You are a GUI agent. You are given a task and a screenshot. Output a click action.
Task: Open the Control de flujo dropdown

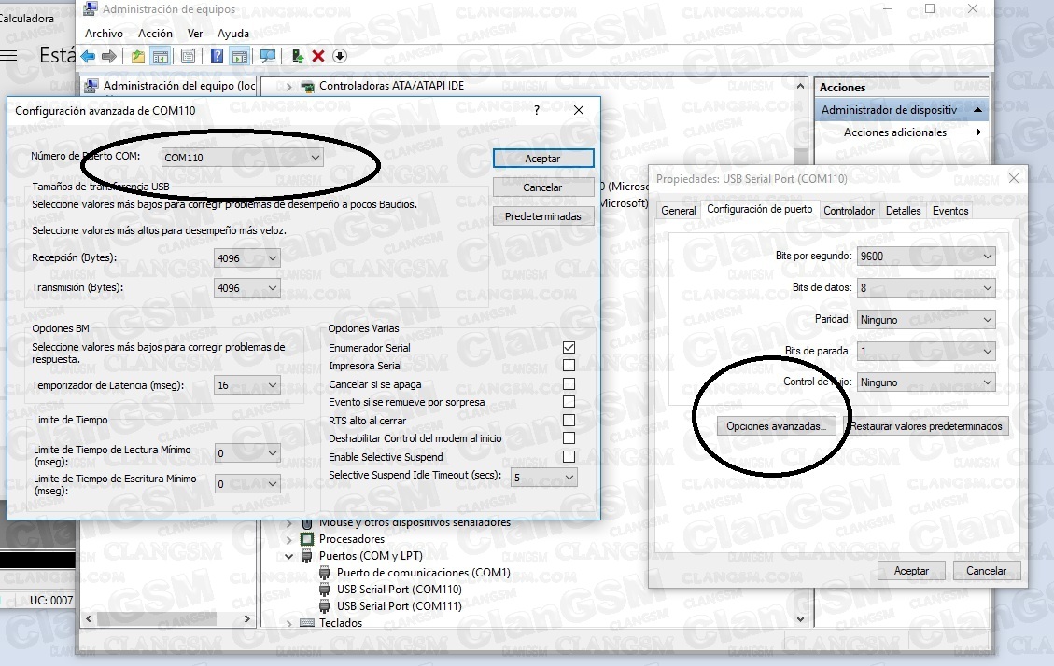pyautogui.click(x=926, y=382)
